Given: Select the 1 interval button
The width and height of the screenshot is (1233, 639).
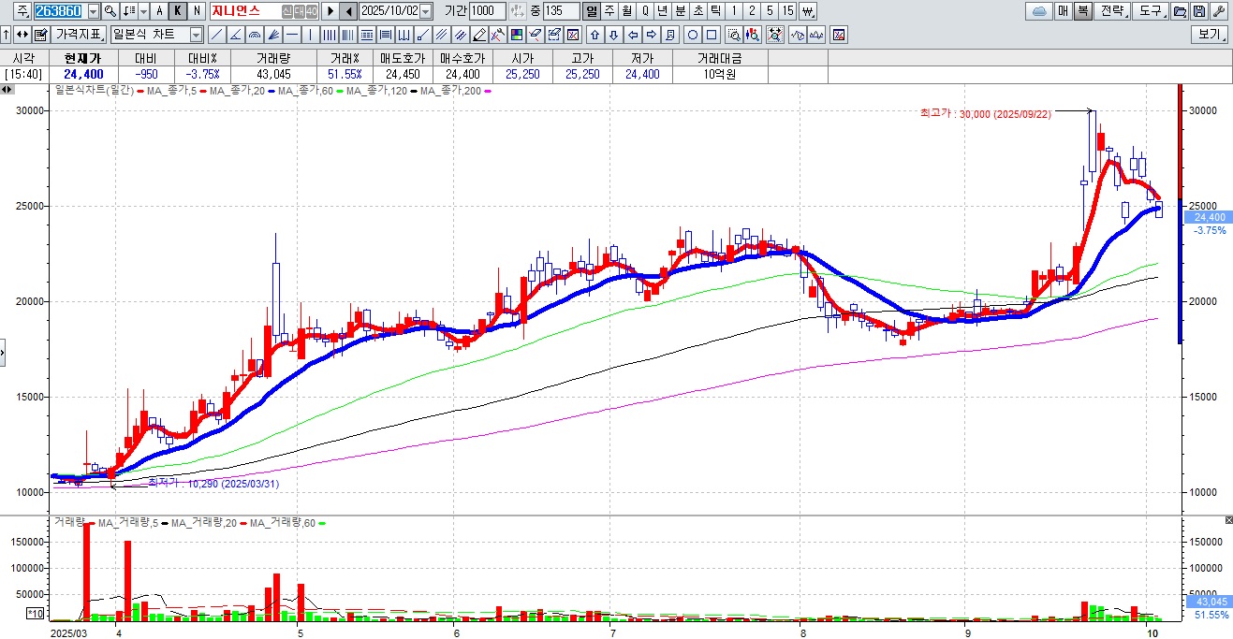Looking at the screenshot, I should 734,11.
